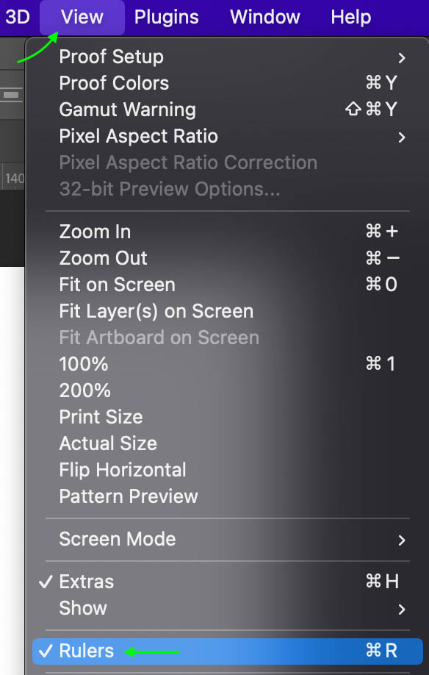This screenshot has width=429, height=675.
Task: Open the Window menu
Action: [264, 17]
